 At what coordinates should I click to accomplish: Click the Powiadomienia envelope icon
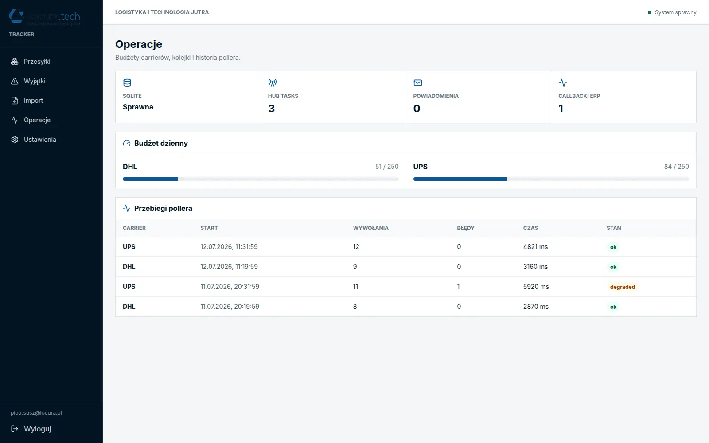pos(418,83)
